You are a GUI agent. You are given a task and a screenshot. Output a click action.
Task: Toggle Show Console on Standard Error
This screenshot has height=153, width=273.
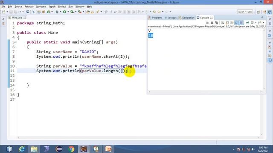(241, 23)
